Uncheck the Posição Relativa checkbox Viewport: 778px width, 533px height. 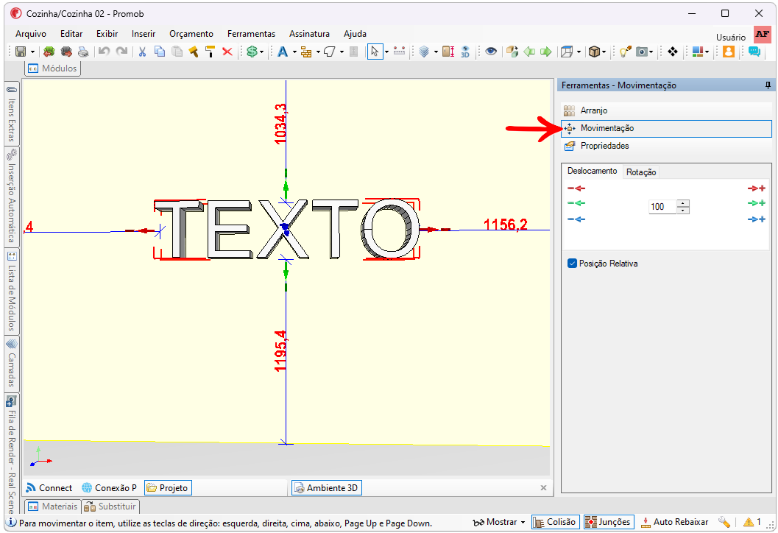[x=573, y=264]
